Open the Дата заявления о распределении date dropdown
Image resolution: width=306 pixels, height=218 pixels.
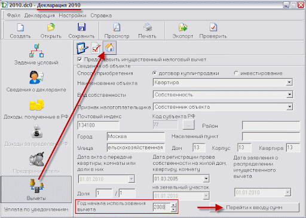[x=287, y=192]
